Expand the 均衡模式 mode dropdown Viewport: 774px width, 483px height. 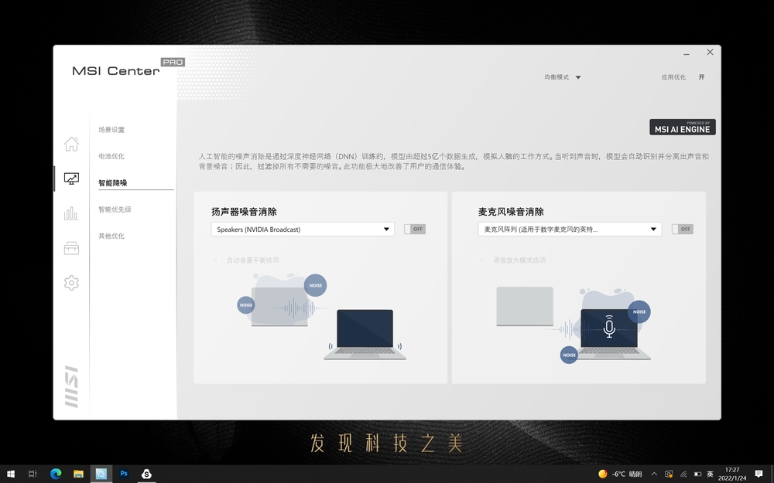point(563,77)
